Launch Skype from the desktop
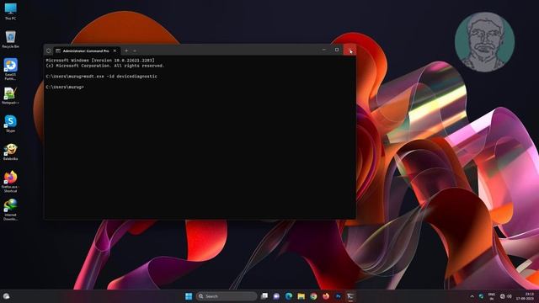This screenshot has height=303, width=539. 10,124
